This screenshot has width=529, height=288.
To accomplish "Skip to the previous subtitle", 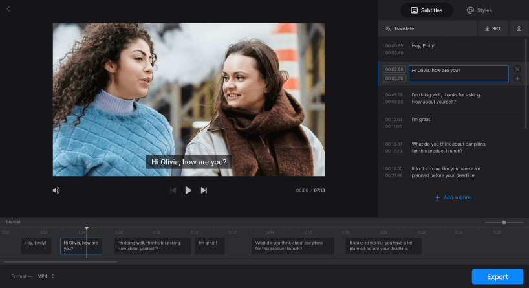I will [x=173, y=190].
